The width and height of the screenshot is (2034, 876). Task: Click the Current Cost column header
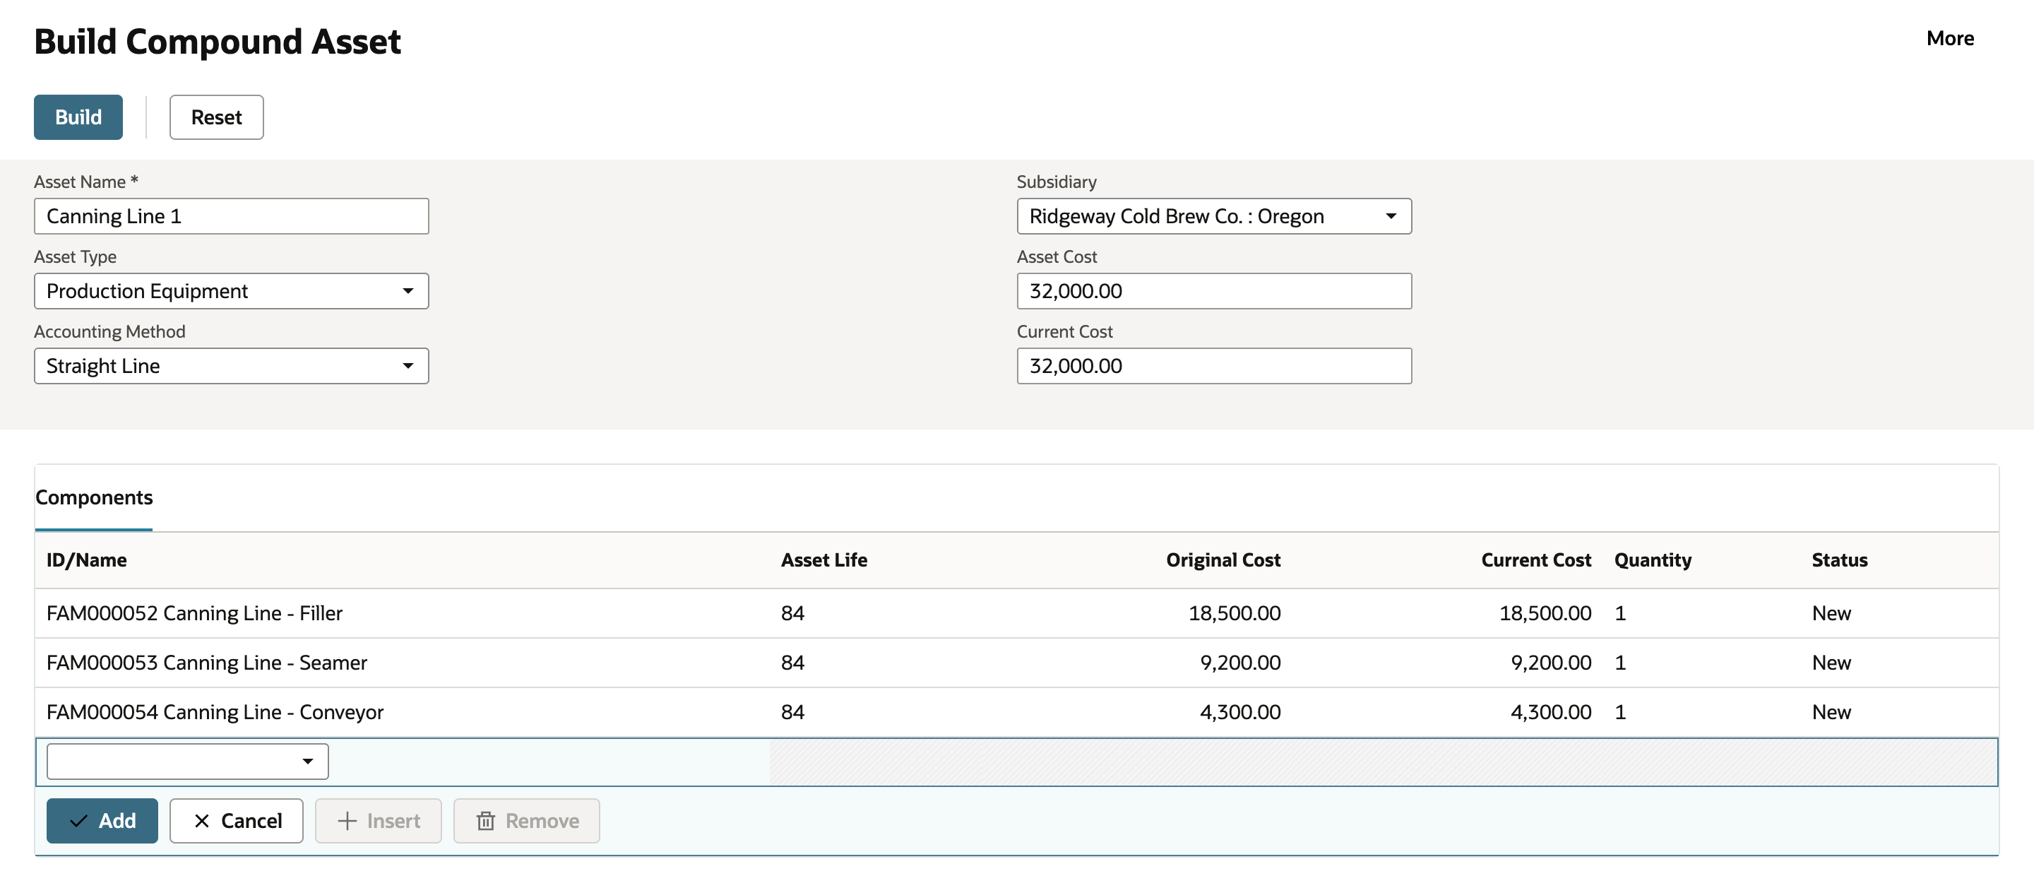tap(1536, 560)
